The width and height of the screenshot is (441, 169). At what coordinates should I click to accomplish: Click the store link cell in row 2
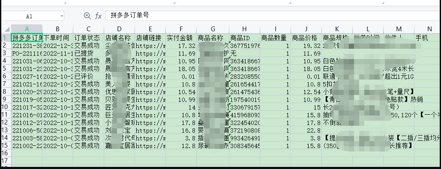(x=150, y=45)
